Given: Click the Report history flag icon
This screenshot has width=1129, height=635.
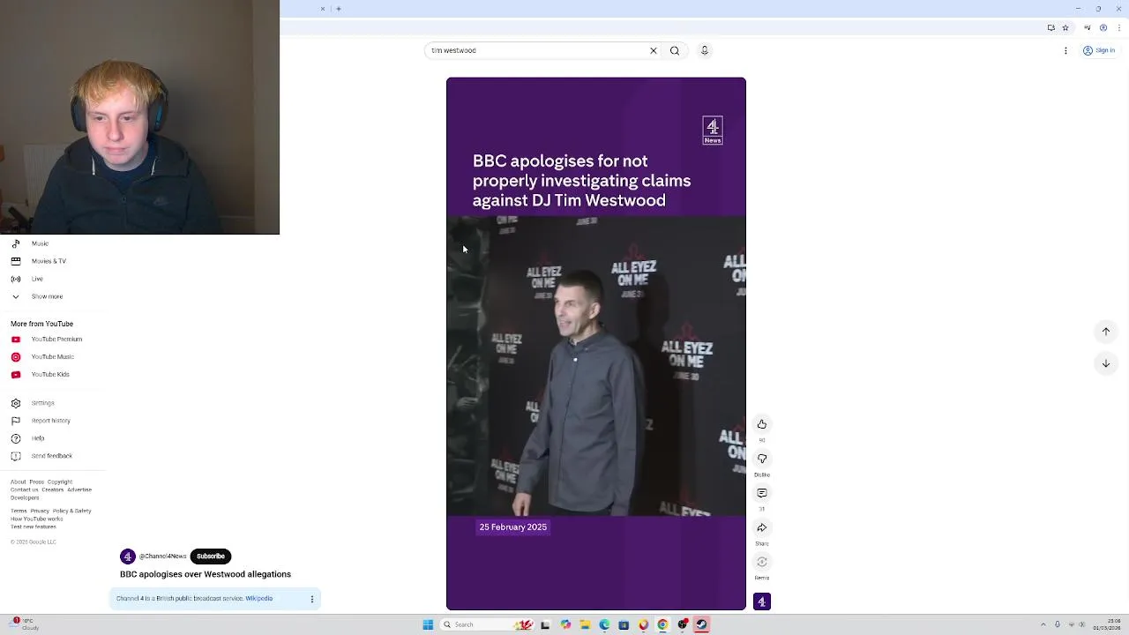Looking at the screenshot, I should click(x=16, y=421).
